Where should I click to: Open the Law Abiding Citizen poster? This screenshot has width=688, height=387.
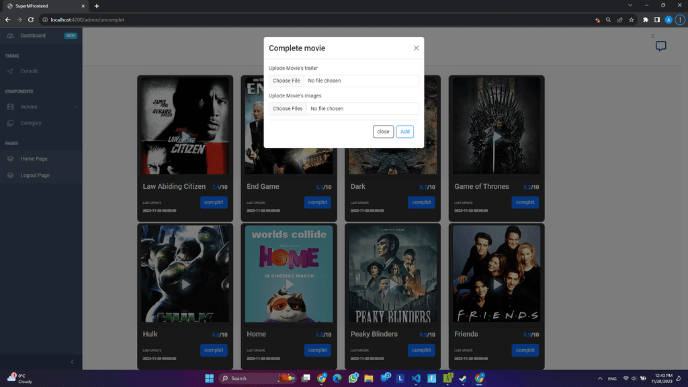pyautogui.click(x=185, y=126)
